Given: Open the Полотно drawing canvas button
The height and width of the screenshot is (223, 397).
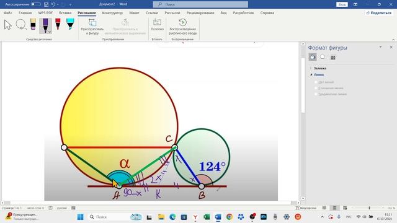Looking at the screenshot, I should coord(157,25).
